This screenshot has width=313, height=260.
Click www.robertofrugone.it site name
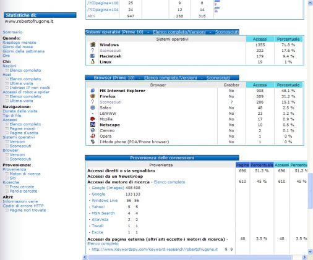pyautogui.click(x=29, y=21)
